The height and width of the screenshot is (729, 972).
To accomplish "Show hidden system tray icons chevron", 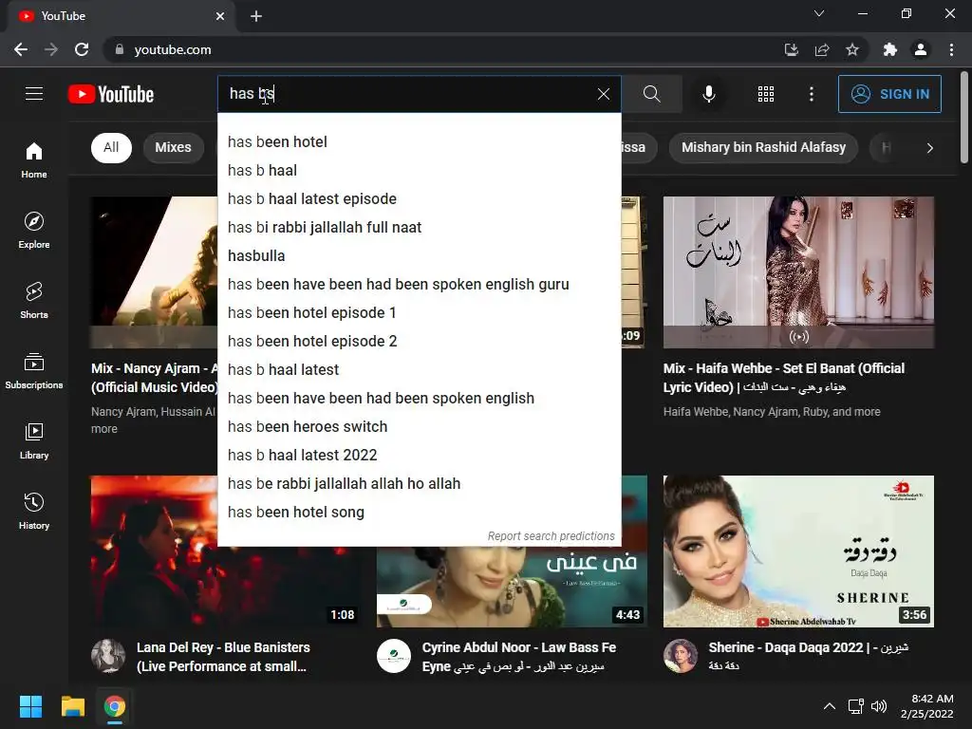I will click(x=829, y=706).
